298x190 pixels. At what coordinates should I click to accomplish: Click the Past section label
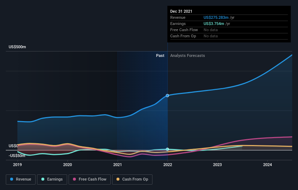coord(160,55)
